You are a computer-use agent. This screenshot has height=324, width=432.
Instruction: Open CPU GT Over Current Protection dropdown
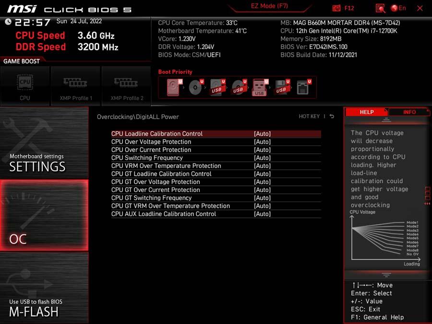(216, 190)
